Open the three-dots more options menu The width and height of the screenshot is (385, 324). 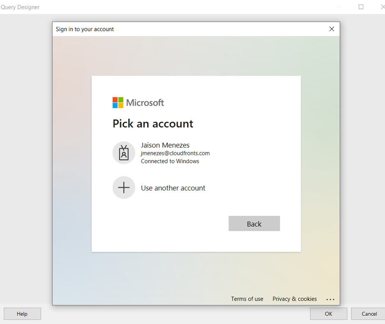(330, 299)
